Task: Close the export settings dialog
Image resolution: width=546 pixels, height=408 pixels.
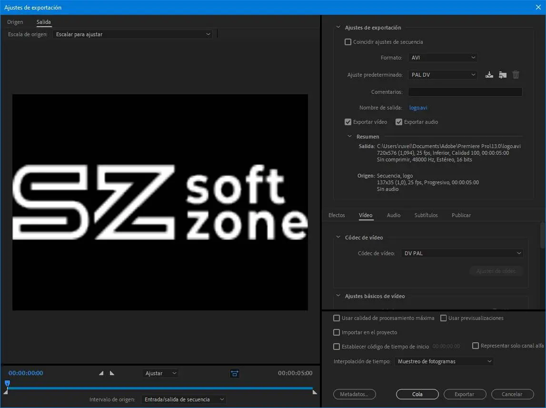Action: click(538, 7)
